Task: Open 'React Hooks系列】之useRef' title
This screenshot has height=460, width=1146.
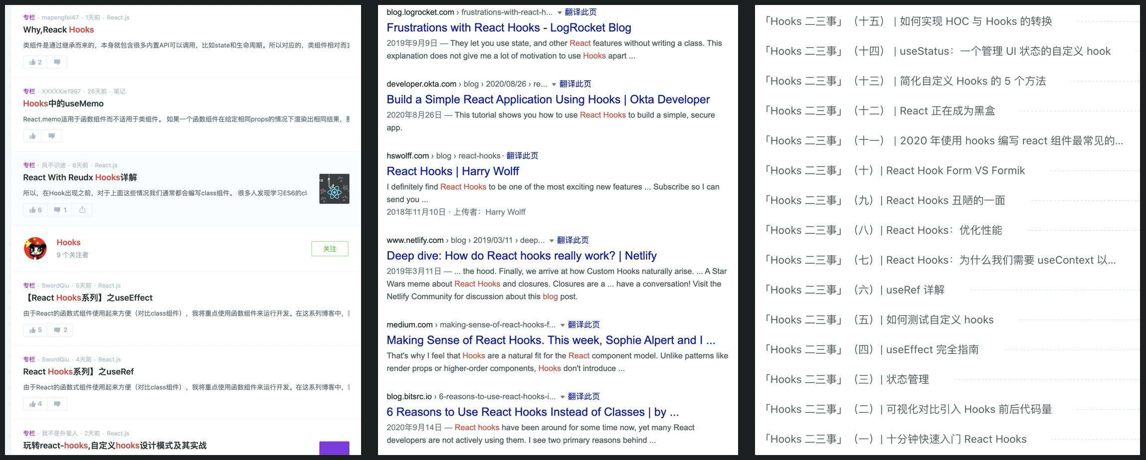Action: 78,371
